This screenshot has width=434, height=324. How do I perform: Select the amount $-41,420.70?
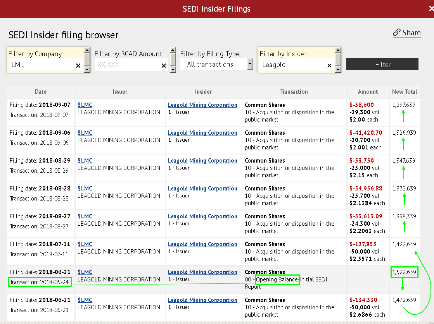tap(366, 133)
